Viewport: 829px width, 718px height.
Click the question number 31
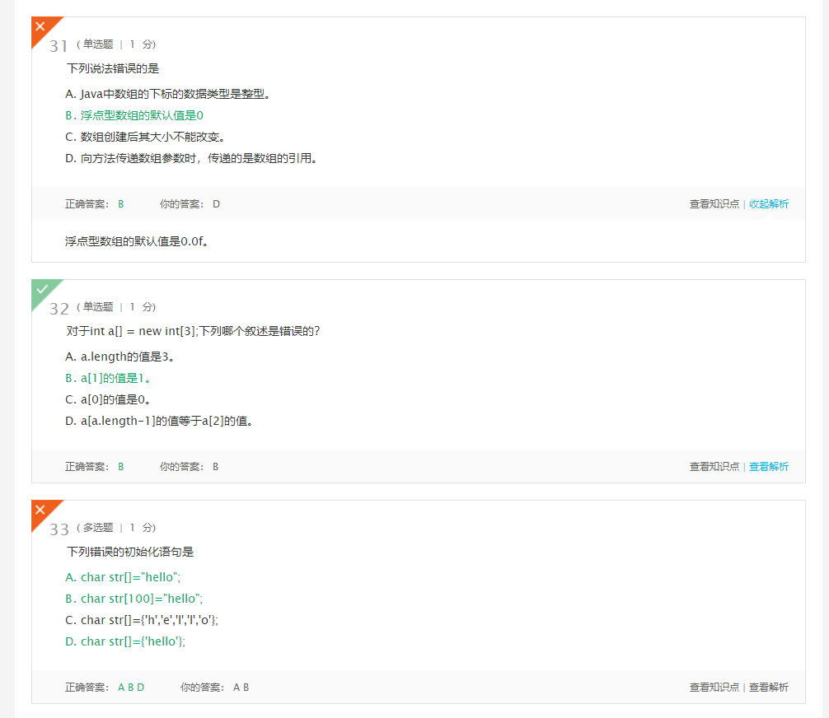(59, 46)
